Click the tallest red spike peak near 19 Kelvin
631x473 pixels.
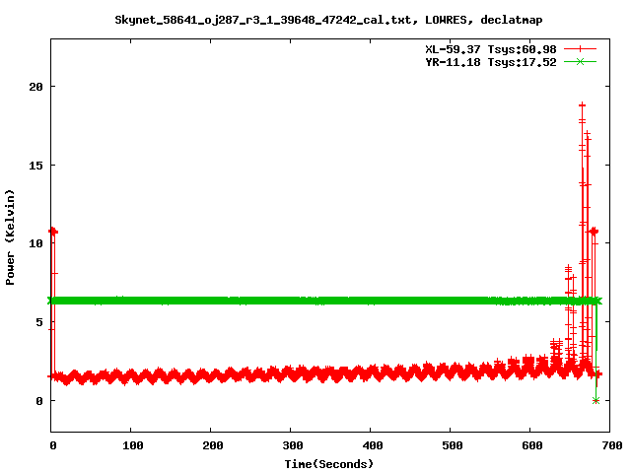[582, 105]
